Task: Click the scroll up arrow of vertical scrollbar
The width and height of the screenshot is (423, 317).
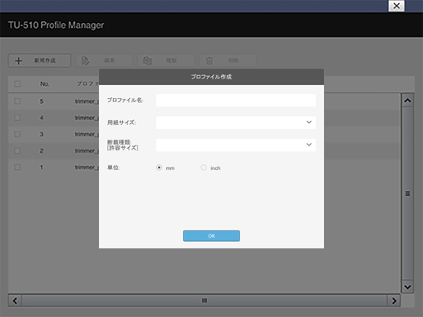Action: click(407, 100)
